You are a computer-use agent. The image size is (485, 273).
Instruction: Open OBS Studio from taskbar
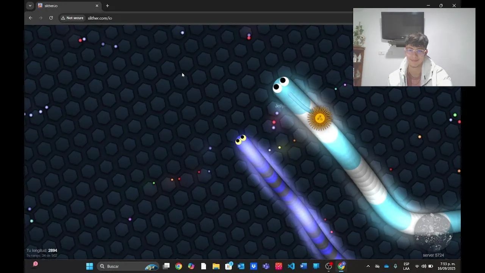point(329,266)
